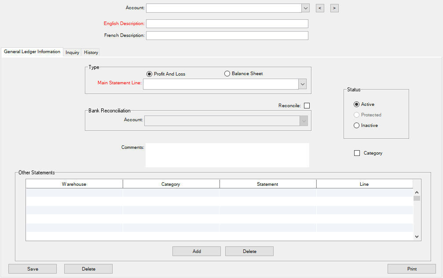Click the Comments text box

point(227,155)
